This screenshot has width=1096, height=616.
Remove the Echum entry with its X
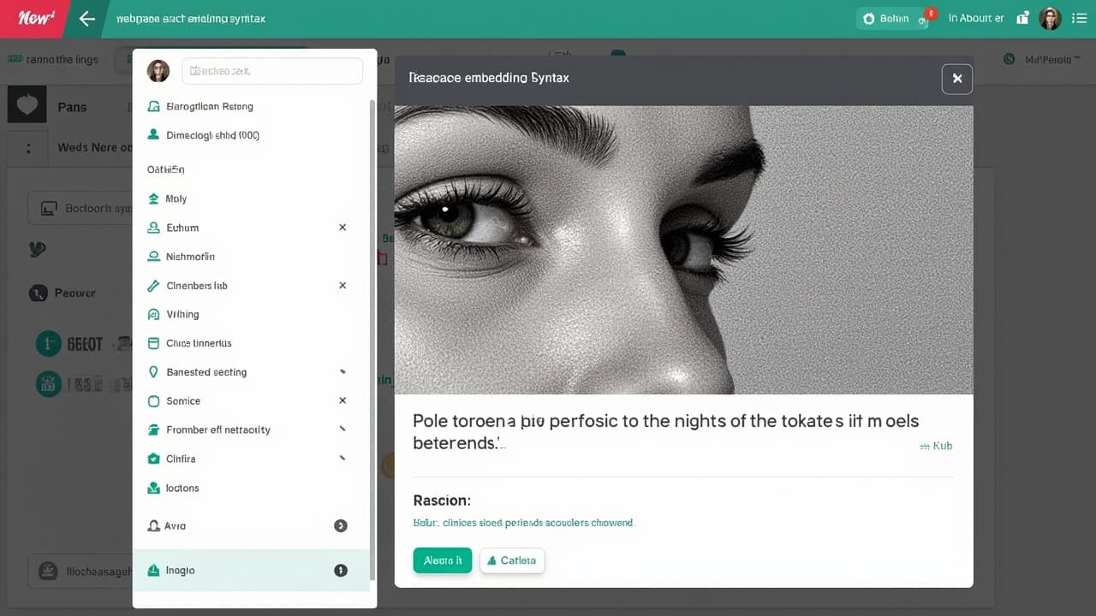coord(342,228)
